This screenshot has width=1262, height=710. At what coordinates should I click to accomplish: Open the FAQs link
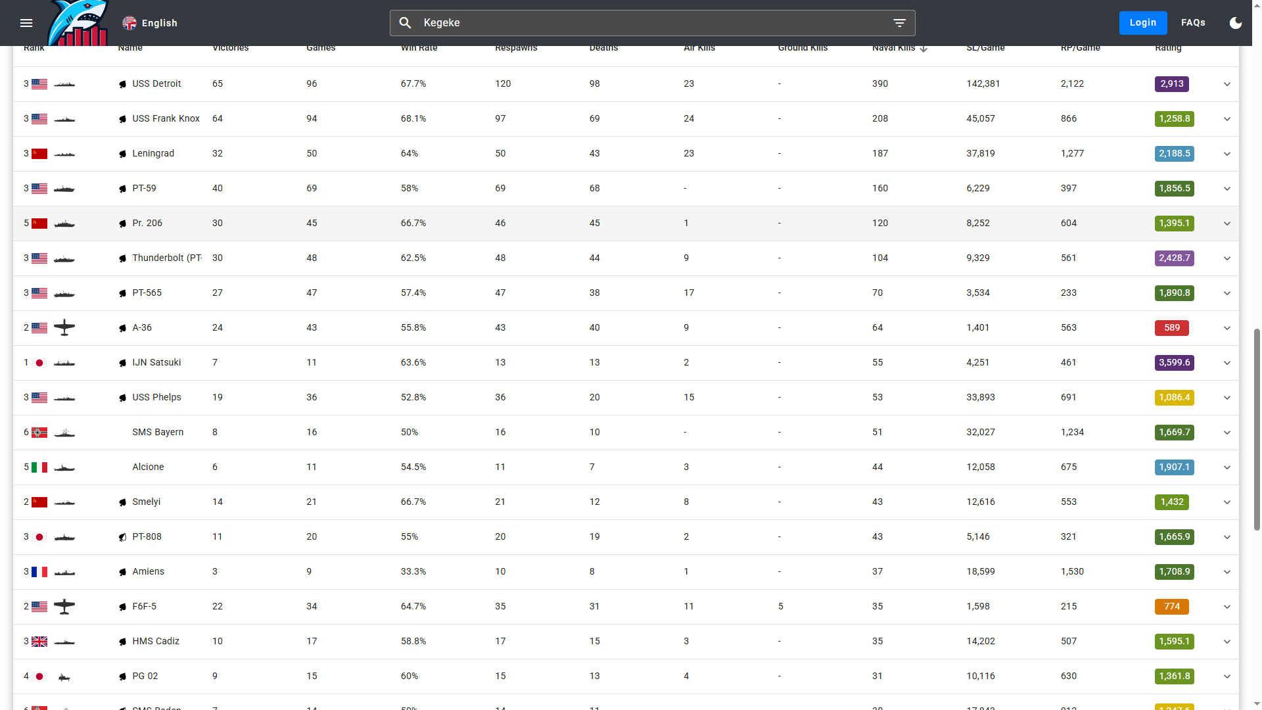click(1193, 23)
